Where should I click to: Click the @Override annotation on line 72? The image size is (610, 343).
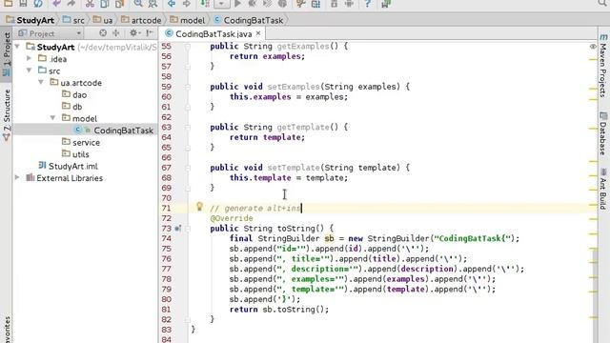[x=232, y=218]
